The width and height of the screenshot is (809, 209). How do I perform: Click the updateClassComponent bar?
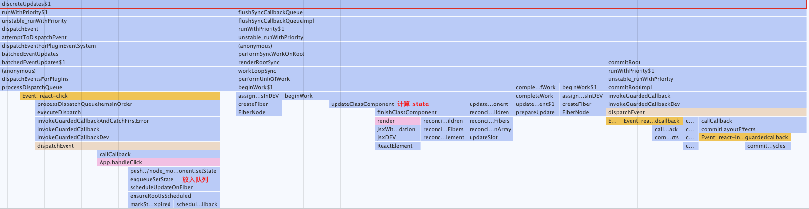397,104
